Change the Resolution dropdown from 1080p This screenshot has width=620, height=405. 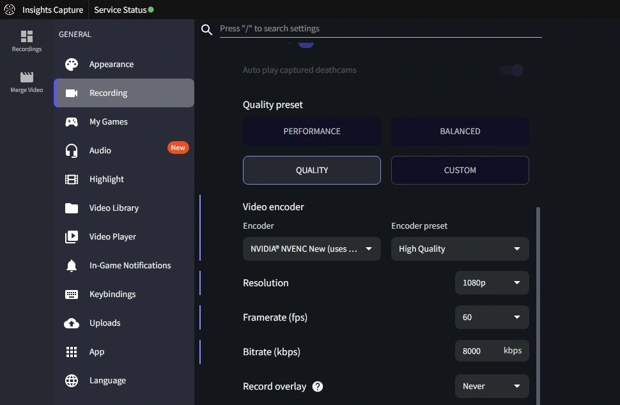492,282
